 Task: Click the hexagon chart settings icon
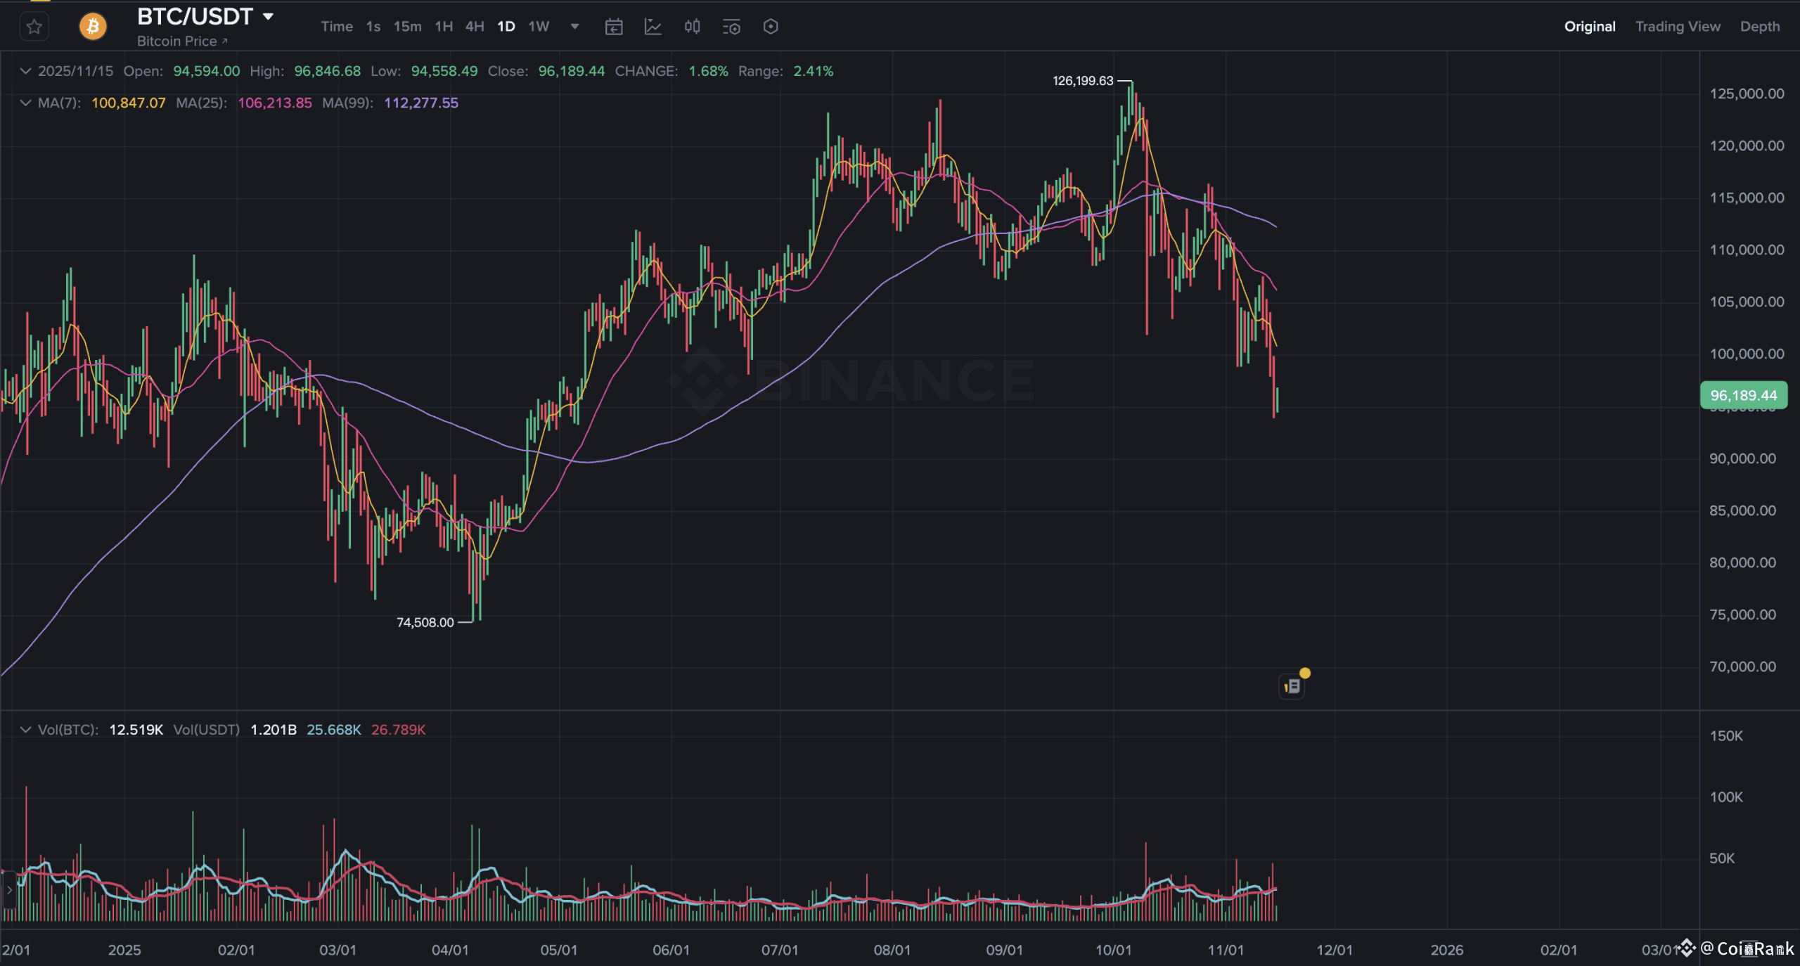pos(771,27)
